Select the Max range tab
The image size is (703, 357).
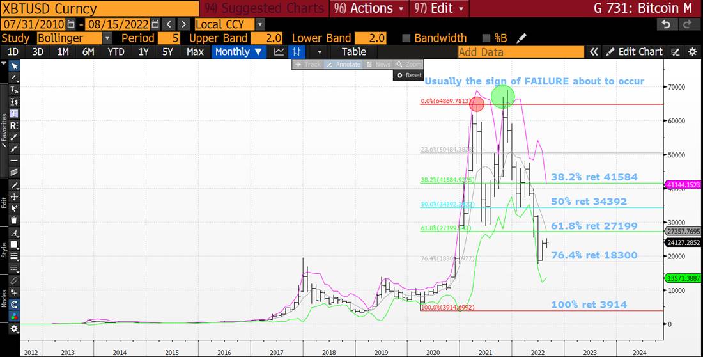[195, 52]
